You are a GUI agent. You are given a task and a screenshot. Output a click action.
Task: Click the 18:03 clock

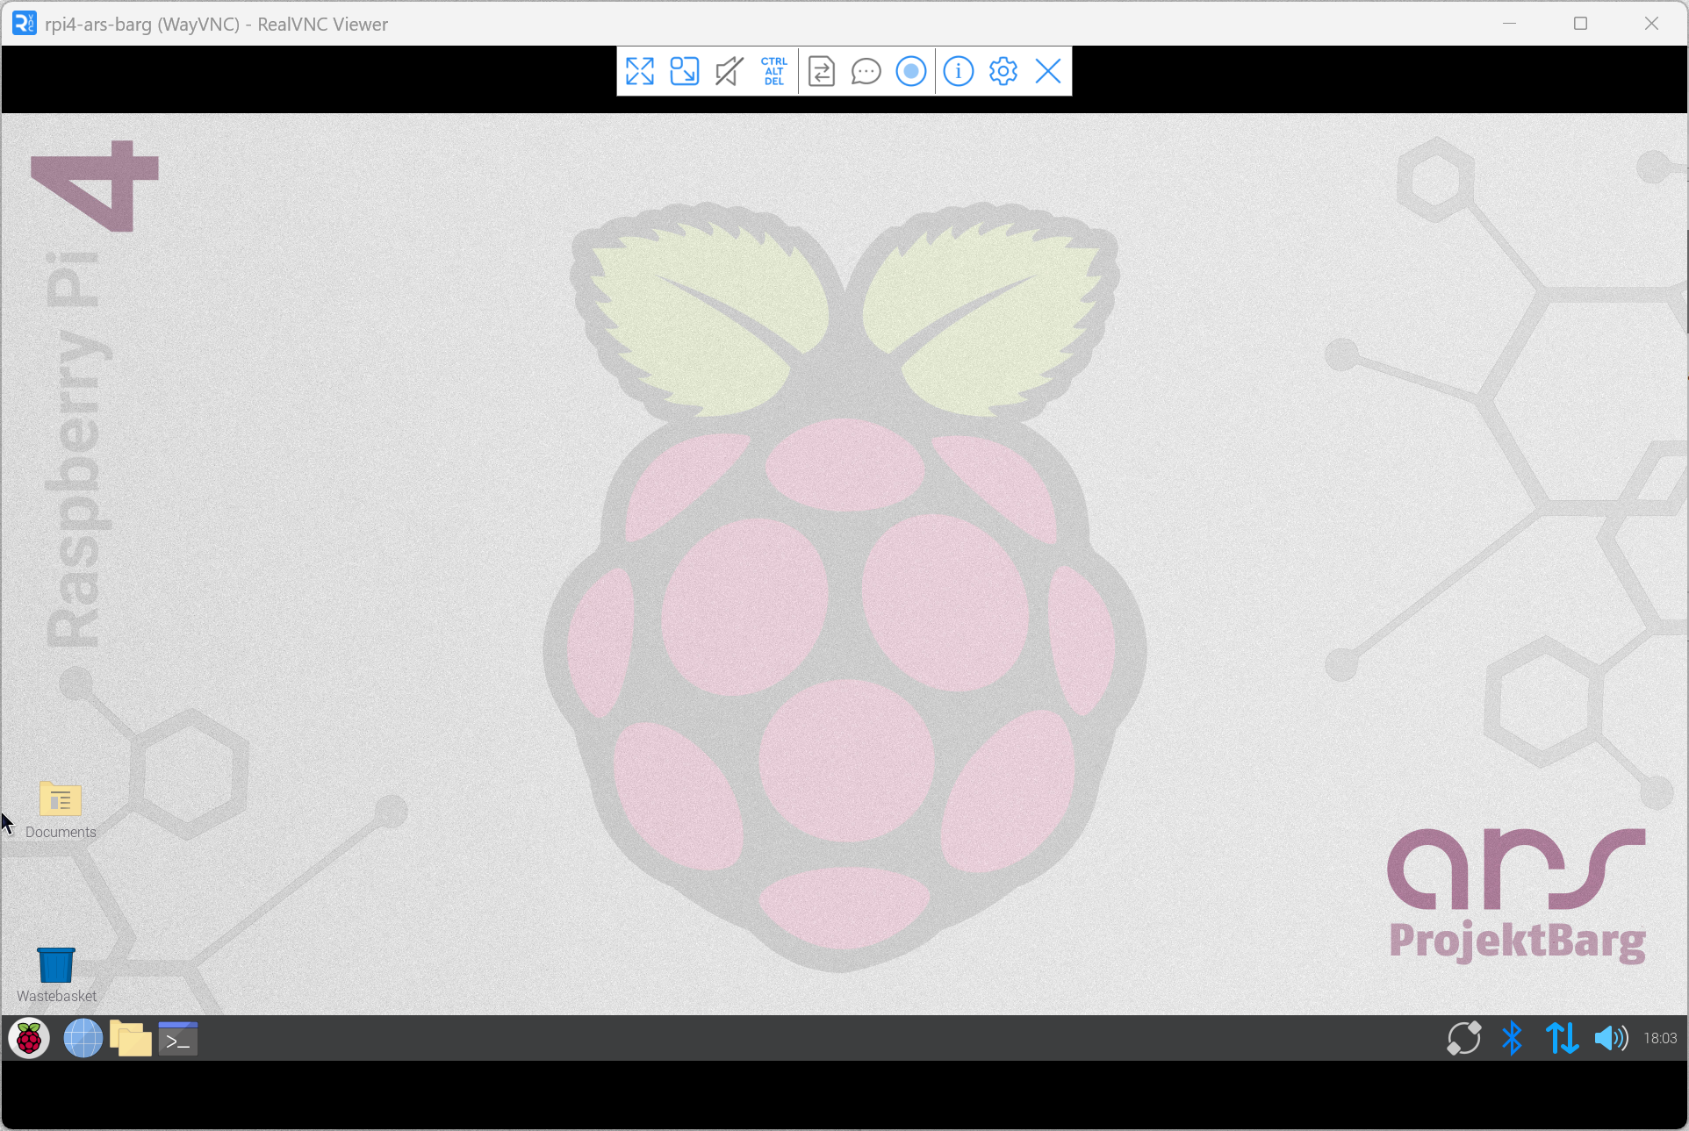click(x=1660, y=1039)
